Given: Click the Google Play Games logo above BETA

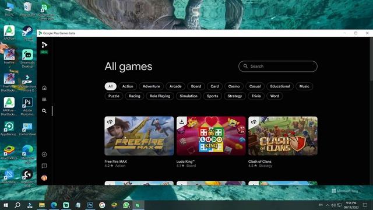Looking at the screenshot, I should tap(44, 45).
